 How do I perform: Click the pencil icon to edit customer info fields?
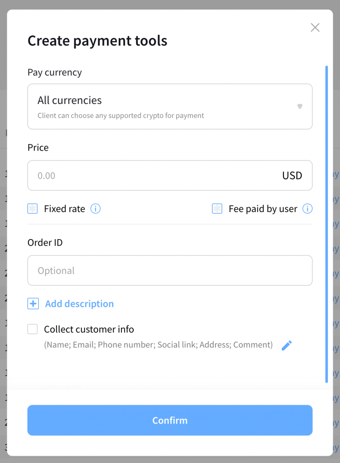click(x=287, y=345)
